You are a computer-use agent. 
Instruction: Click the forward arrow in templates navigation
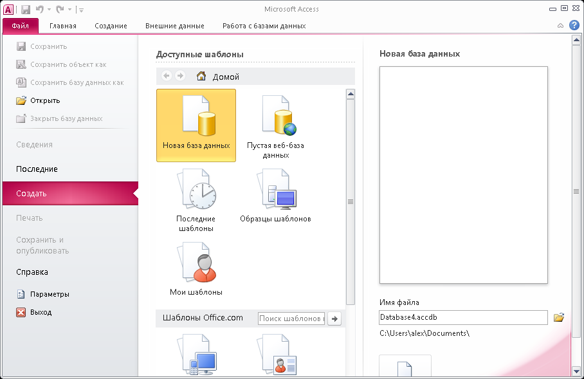point(180,76)
